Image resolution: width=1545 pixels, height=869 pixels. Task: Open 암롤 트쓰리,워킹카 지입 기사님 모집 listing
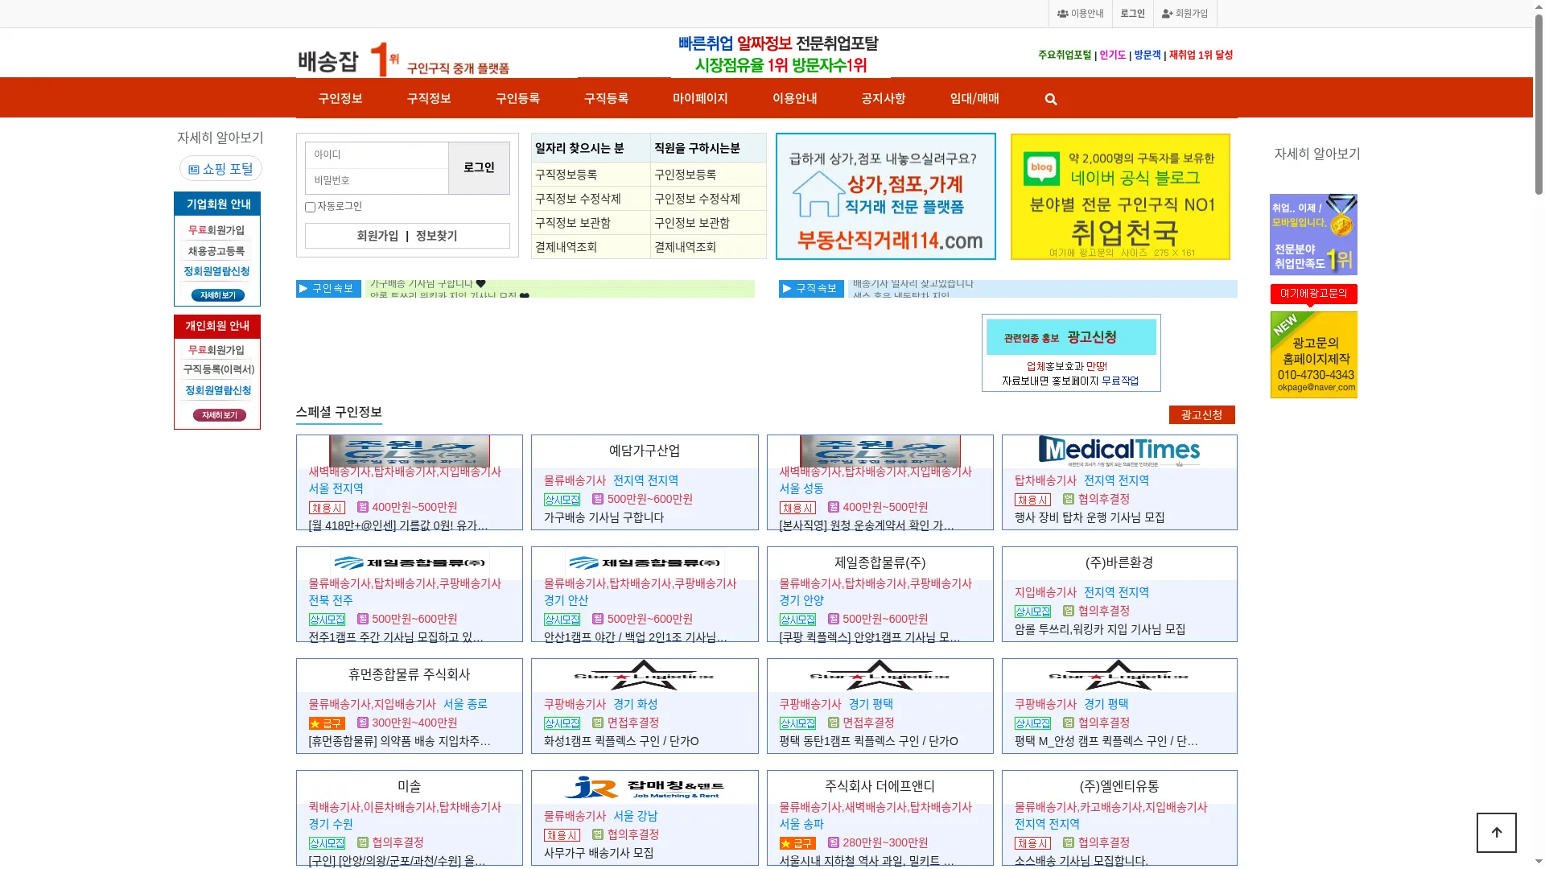pos(1100,629)
